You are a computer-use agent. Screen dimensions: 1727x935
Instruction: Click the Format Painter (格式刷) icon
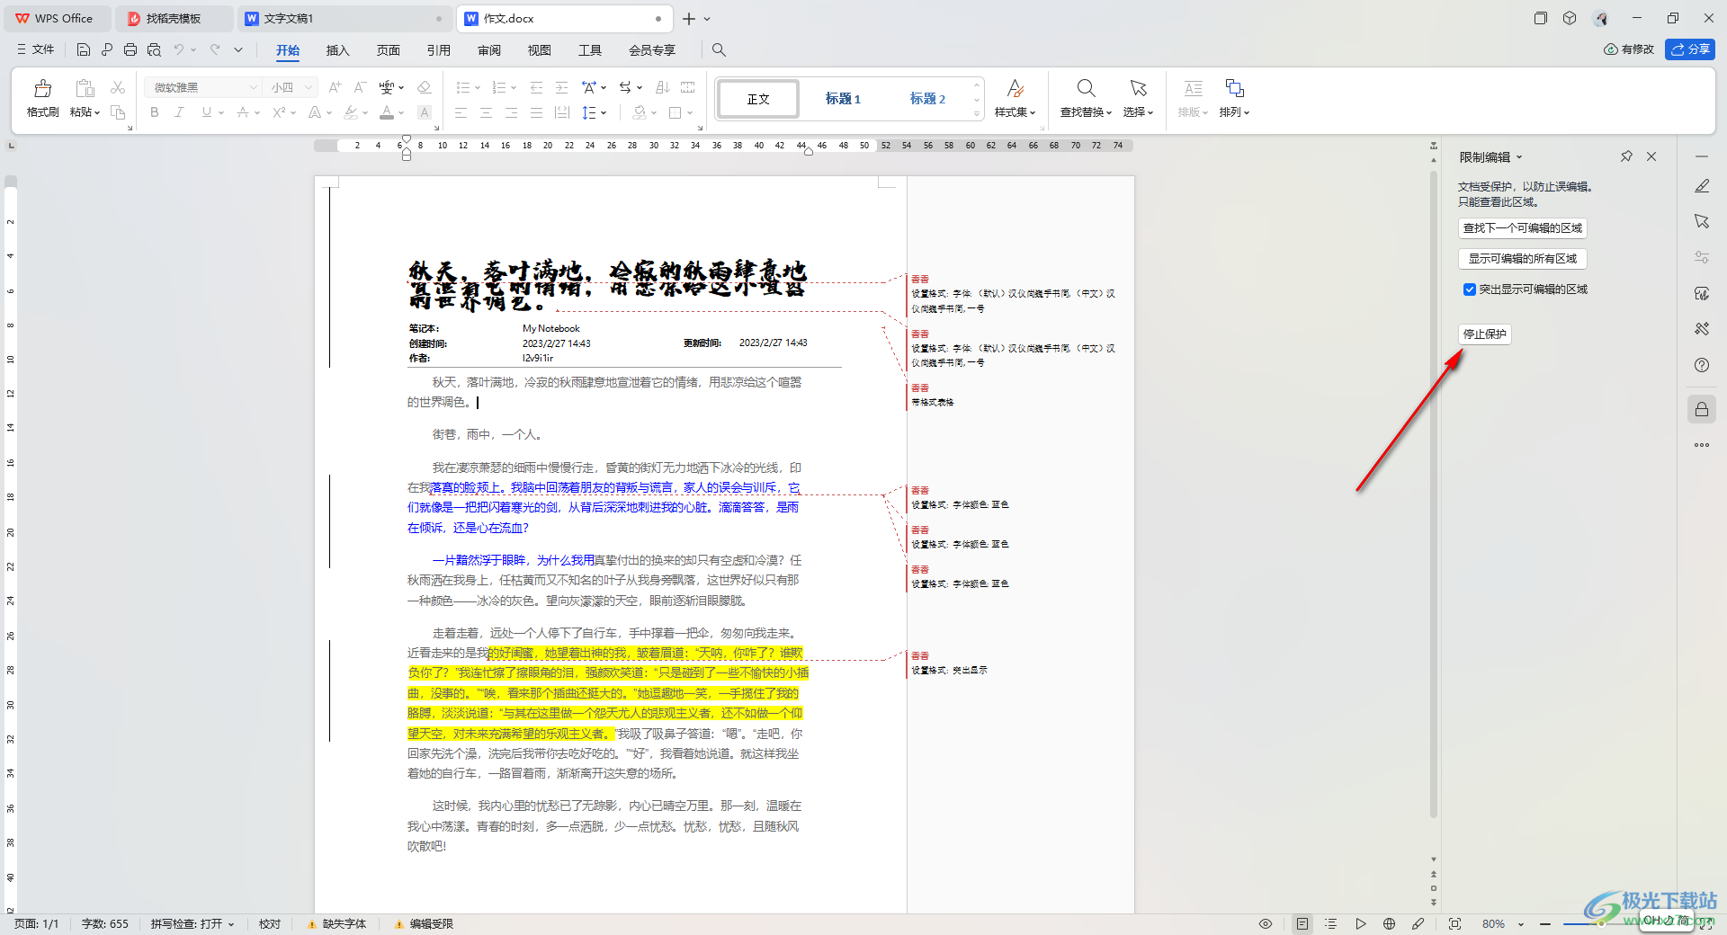pyautogui.click(x=42, y=88)
